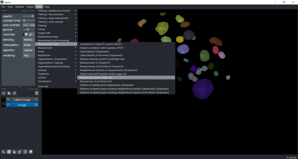Open the blending mode dropdown
The height and width of the screenshot is (159, 298).
(x=29, y=40)
